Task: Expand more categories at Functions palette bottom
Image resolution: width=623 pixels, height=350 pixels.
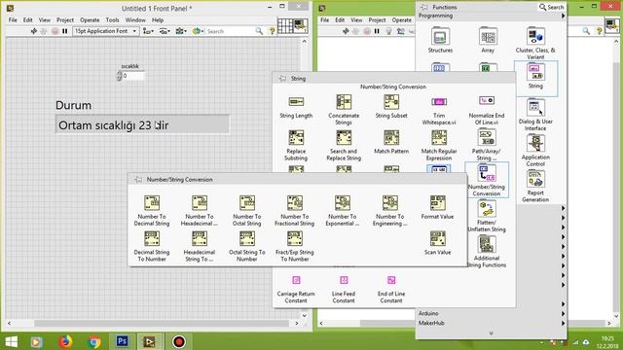Action: coord(491,333)
